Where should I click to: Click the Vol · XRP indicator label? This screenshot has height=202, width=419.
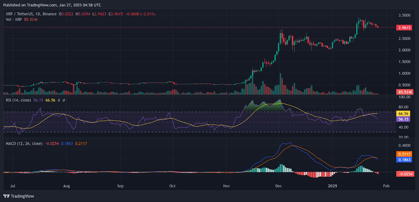14,20
